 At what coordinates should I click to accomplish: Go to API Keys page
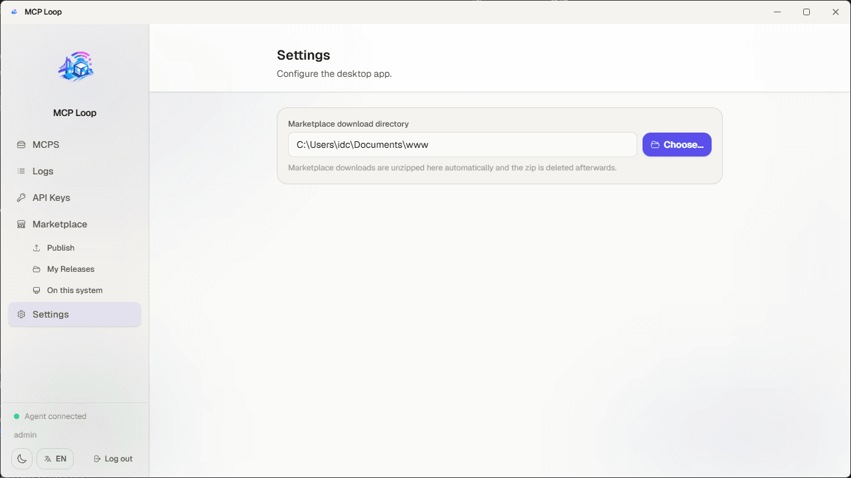pyautogui.click(x=74, y=198)
